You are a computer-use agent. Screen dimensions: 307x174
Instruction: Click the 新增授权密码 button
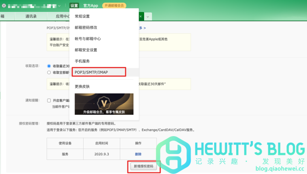(x=145, y=167)
